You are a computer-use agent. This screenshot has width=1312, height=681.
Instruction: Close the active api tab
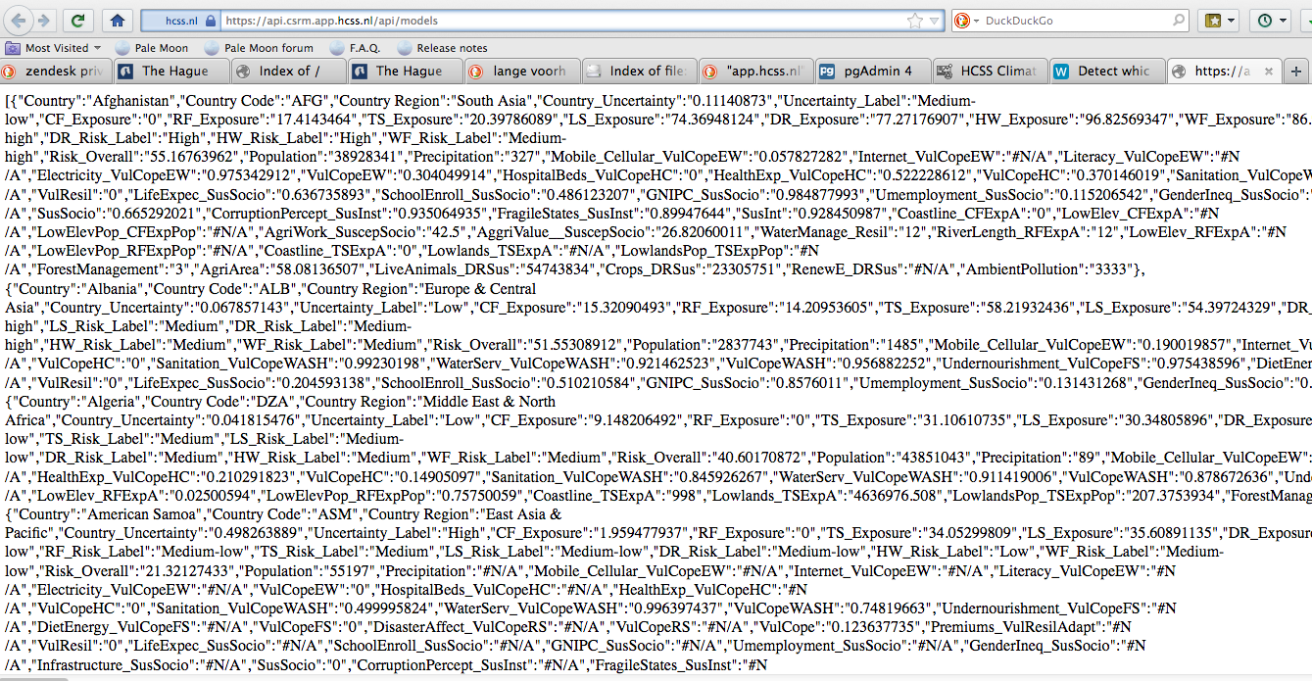pos(1270,71)
